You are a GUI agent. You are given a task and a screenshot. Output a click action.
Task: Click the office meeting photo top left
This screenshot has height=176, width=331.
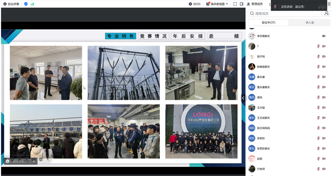(x=46, y=73)
